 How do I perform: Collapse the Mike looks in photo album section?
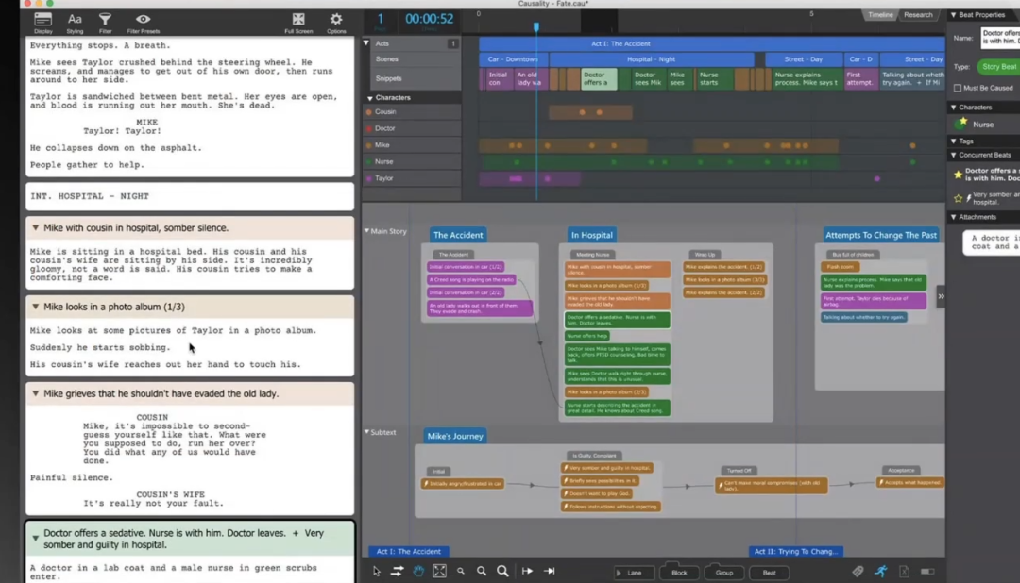coord(36,308)
